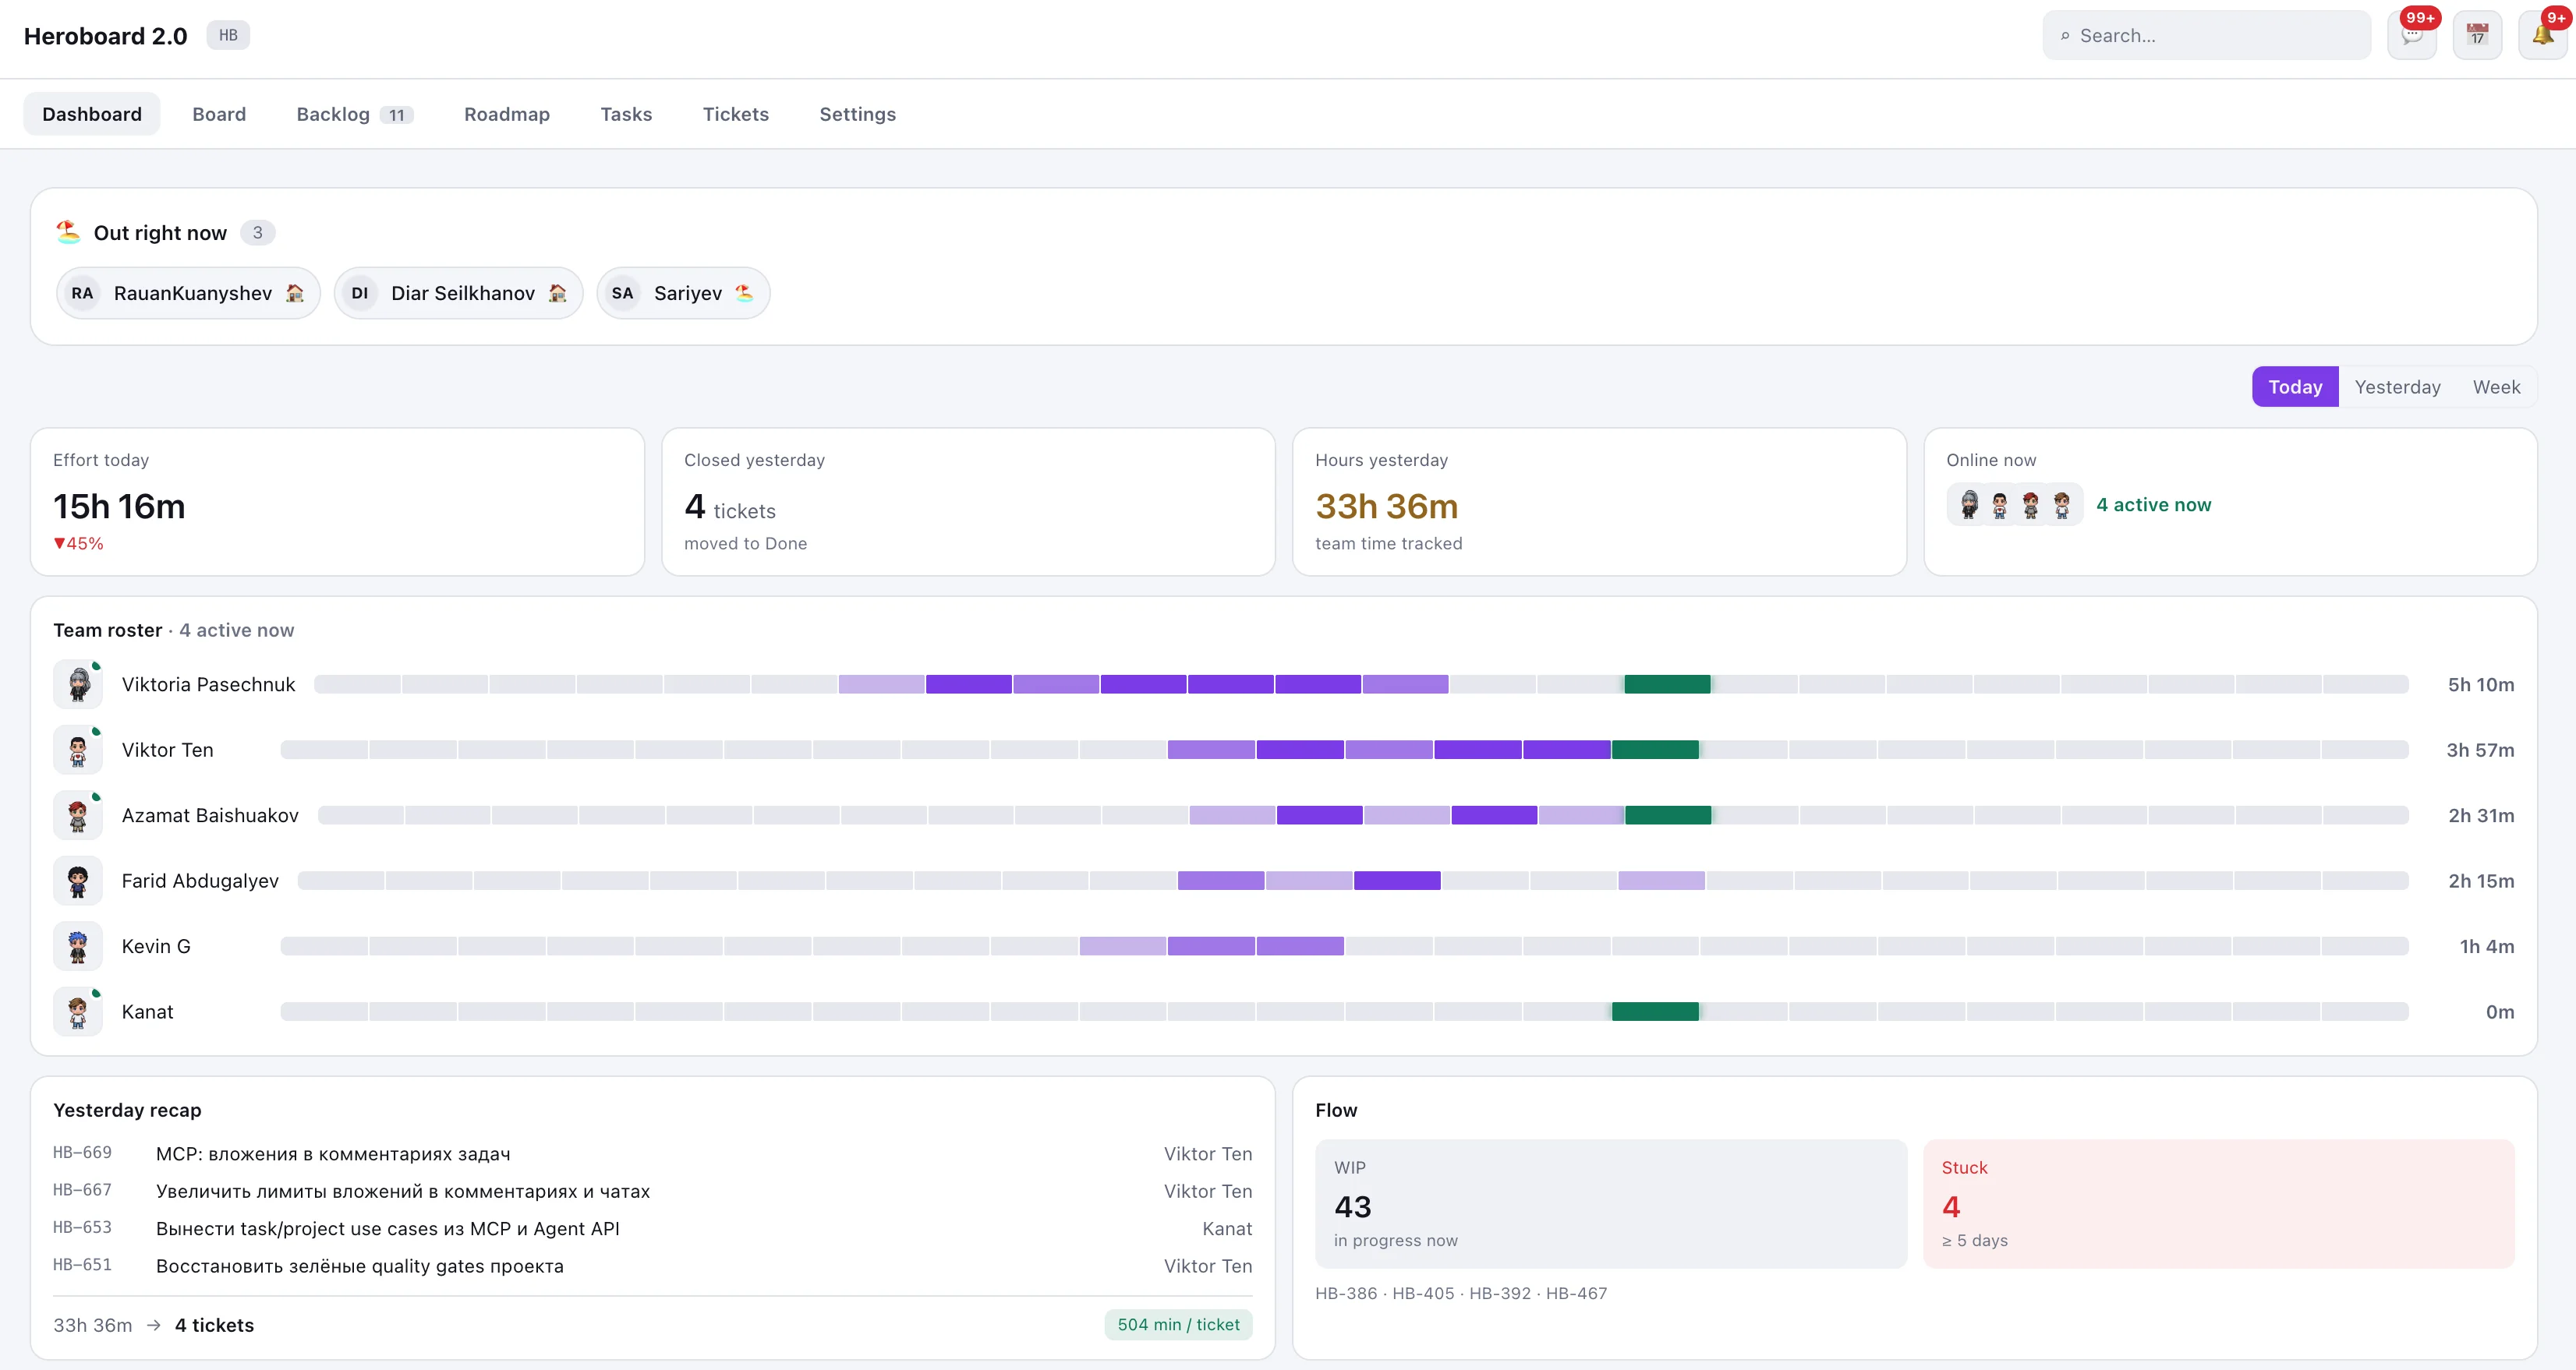
Task: Switch to the Week time range
Action: pos(2496,387)
